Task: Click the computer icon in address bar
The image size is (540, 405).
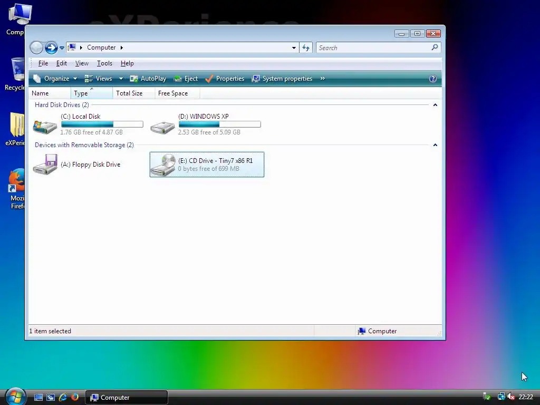Action: [72, 47]
